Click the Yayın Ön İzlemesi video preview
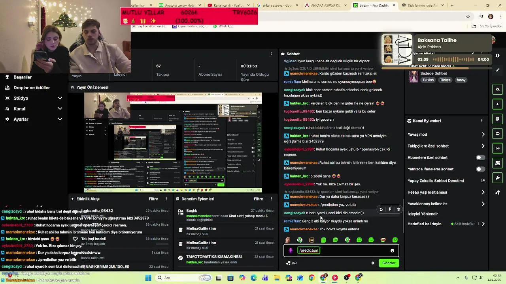 (173, 142)
